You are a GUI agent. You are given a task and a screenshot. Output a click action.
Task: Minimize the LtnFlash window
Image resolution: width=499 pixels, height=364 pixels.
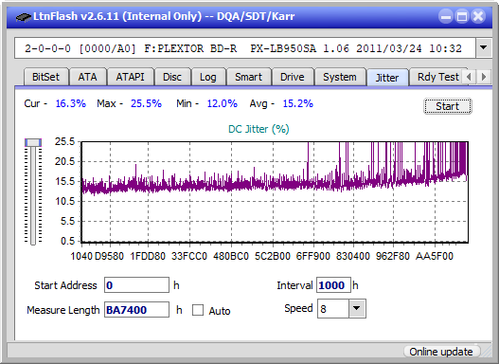(446, 16)
